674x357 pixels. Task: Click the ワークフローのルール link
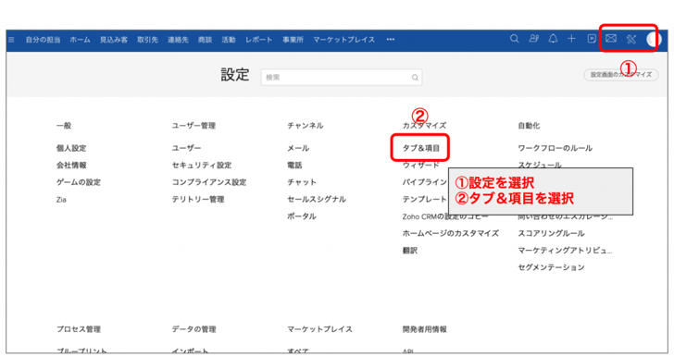tap(555, 148)
